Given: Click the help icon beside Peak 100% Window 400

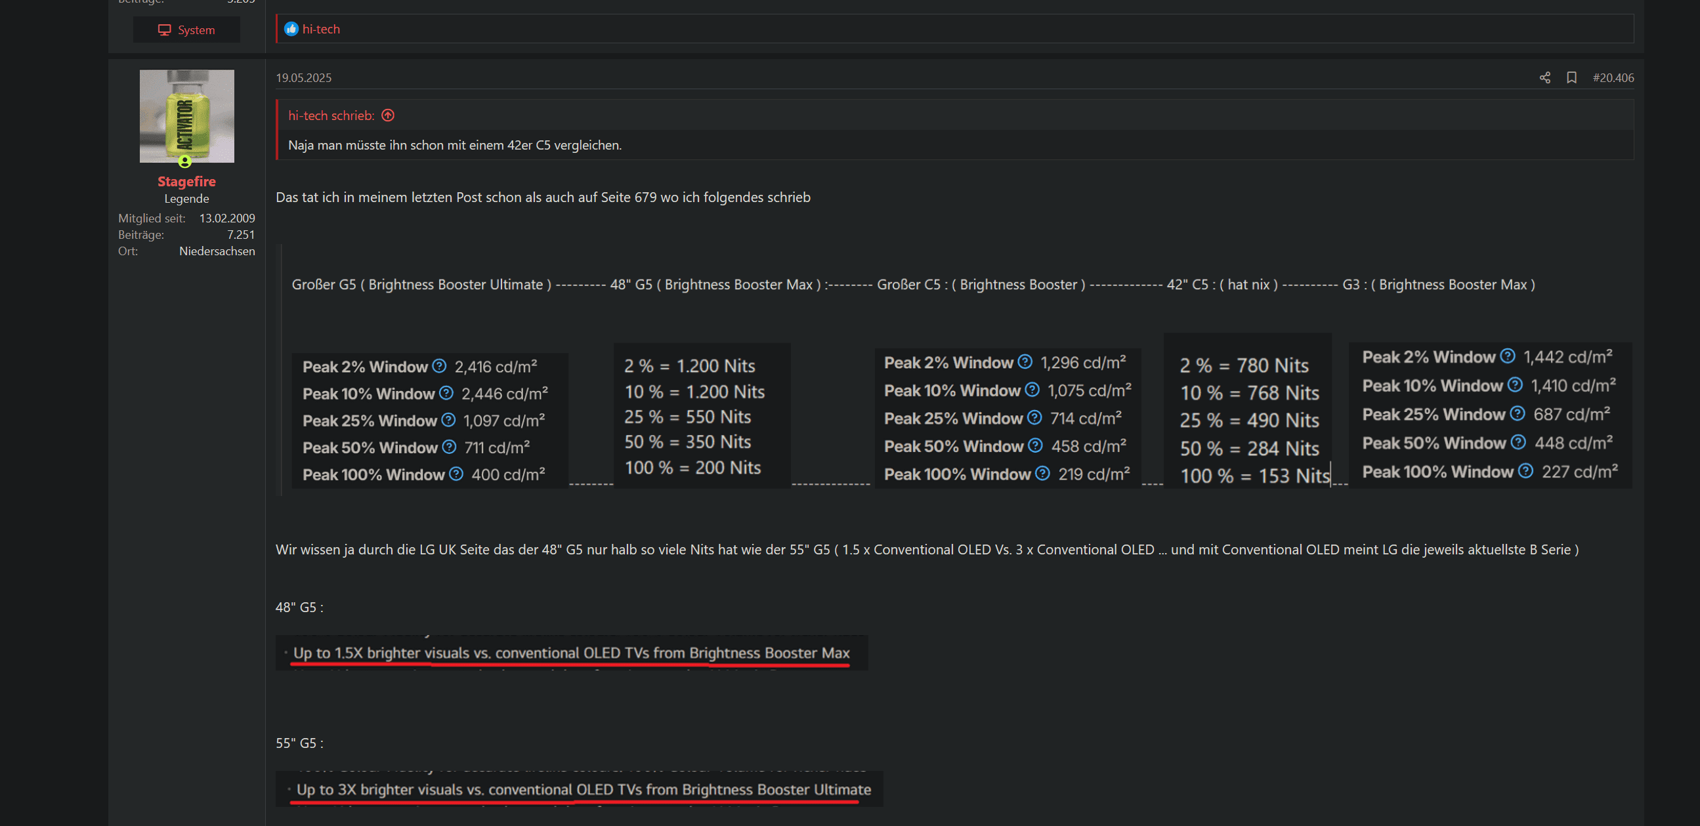Looking at the screenshot, I should pos(456,474).
